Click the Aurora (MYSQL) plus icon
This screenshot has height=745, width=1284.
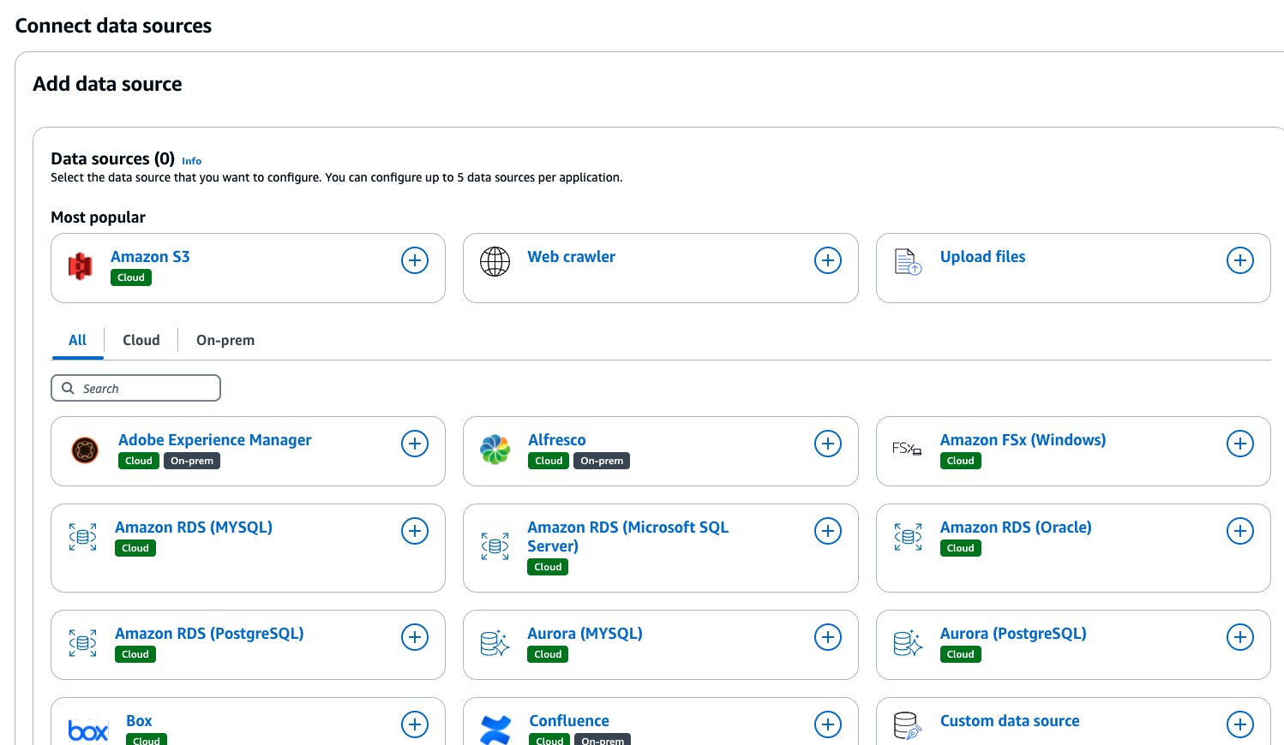pyautogui.click(x=827, y=637)
